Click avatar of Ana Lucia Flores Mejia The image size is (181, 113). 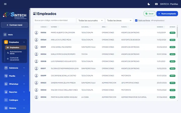coord(36,40)
